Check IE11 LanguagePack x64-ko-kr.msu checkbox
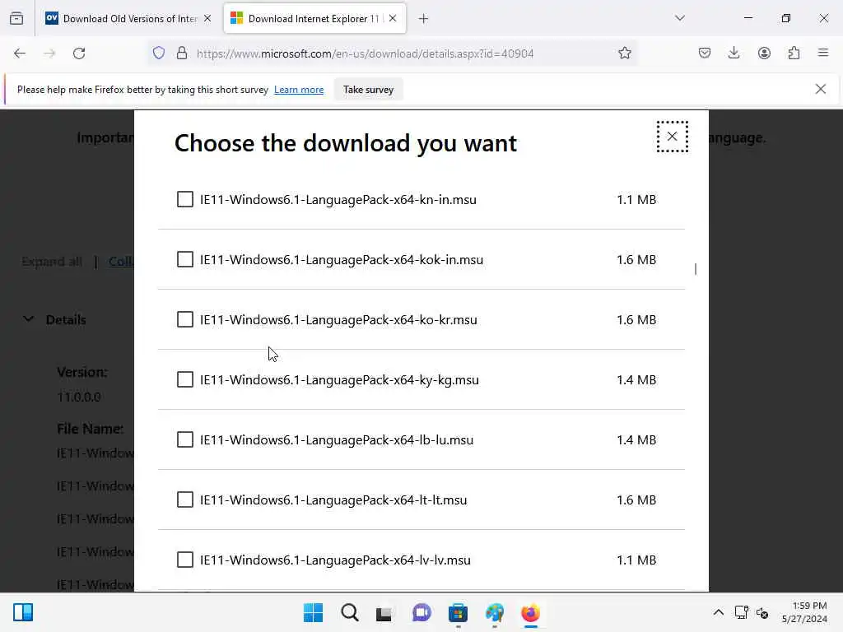 click(x=185, y=320)
